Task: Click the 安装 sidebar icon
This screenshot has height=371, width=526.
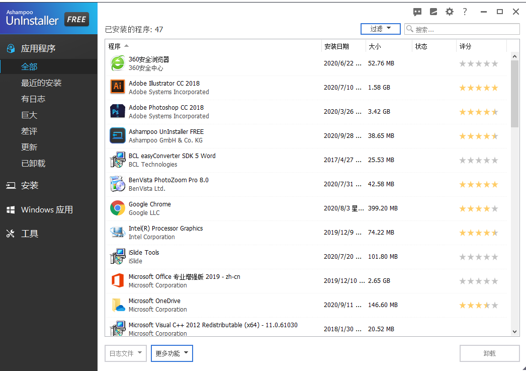Action: tap(11, 185)
